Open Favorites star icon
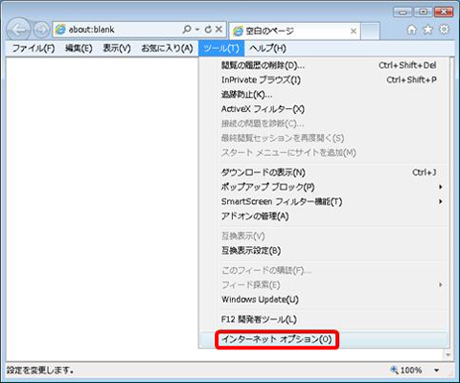This screenshot has height=383, width=460. 427,30
